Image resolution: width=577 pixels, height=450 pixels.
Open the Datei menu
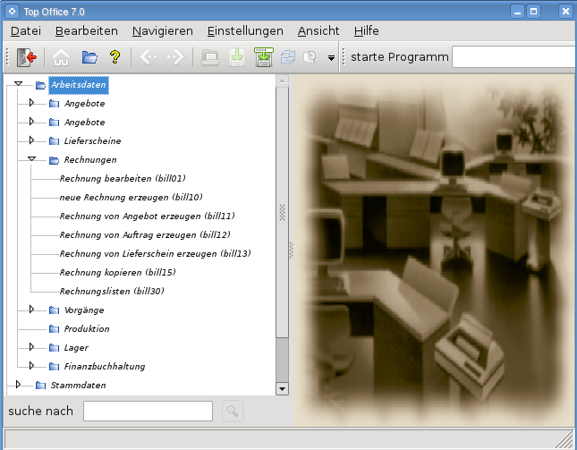(26, 31)
